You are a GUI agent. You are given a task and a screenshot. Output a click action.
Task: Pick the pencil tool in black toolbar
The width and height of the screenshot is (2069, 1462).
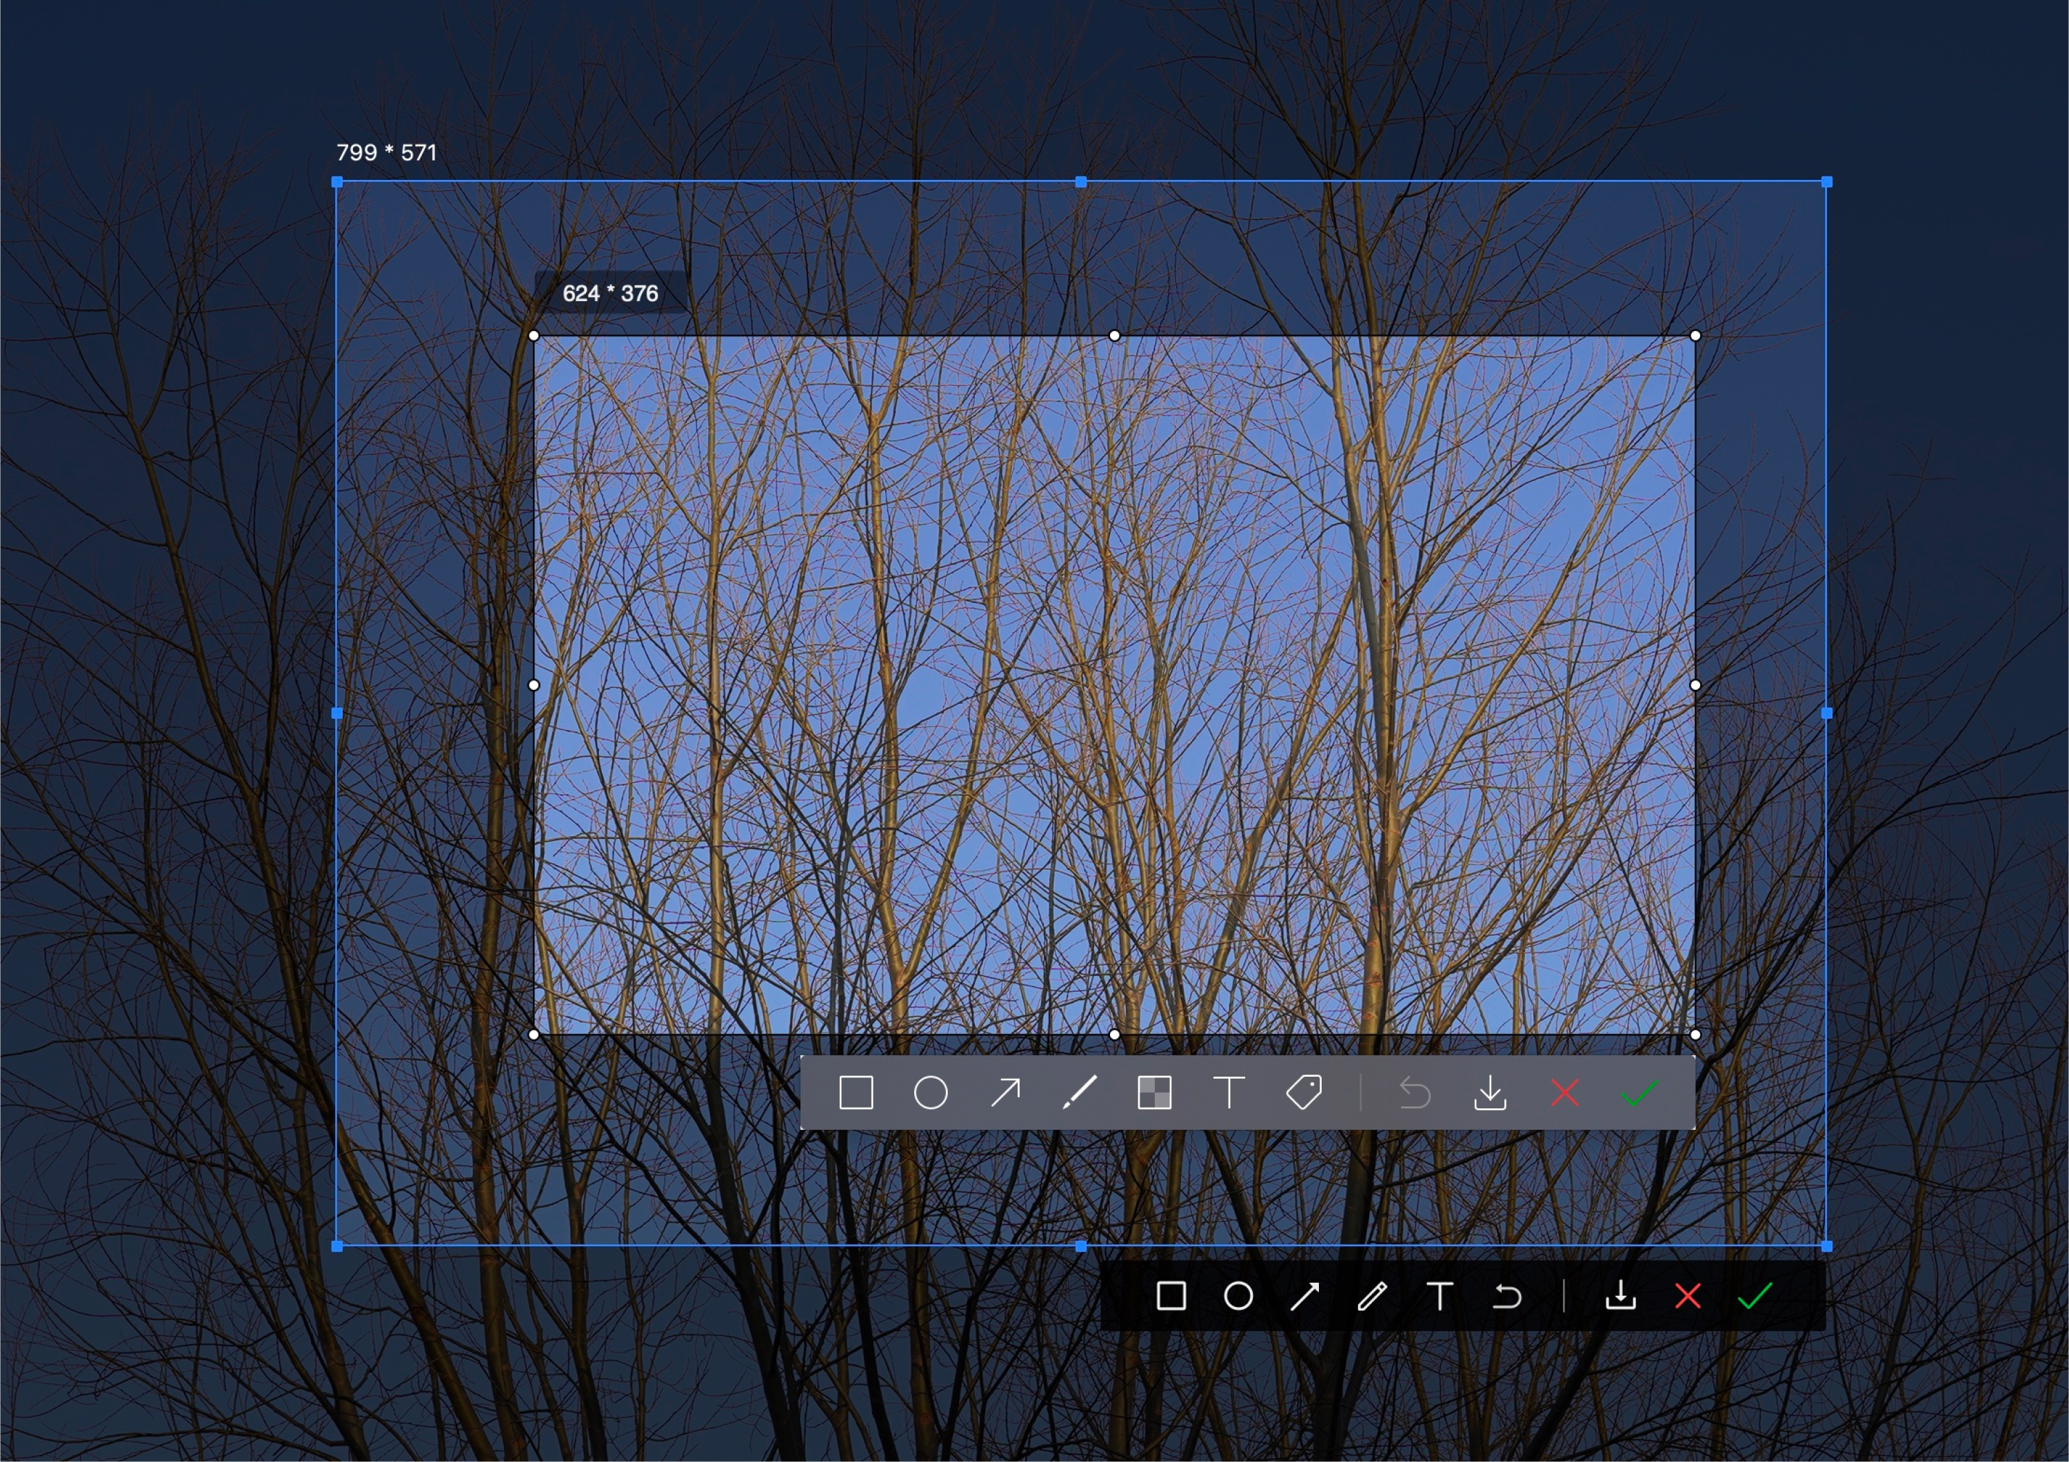pos(1373,1297)
